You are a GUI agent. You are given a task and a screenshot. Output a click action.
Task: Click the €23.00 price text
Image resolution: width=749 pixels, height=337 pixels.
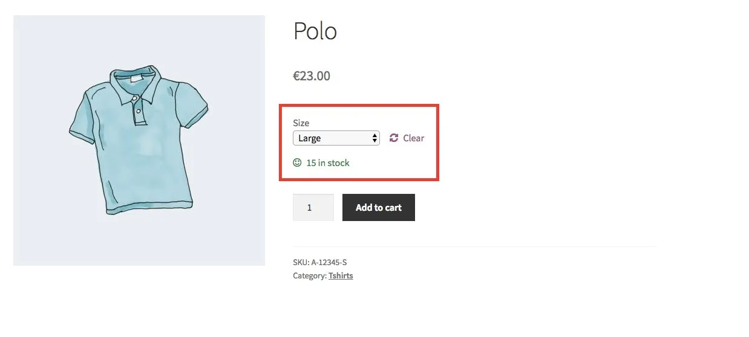pos(312,76)
